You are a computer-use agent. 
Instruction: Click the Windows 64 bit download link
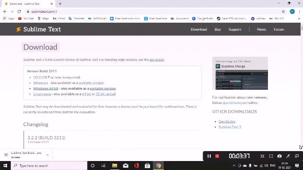(45, 88)
